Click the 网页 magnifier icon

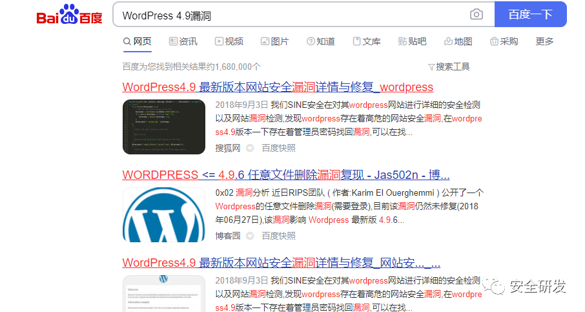(127, 41)
